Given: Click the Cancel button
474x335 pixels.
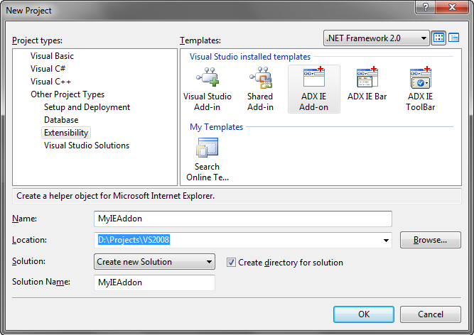Looking at the screenshot, I should point(431,314).
